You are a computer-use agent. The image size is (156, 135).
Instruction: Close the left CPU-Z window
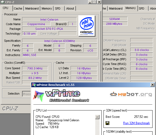(x=99, y=2)
